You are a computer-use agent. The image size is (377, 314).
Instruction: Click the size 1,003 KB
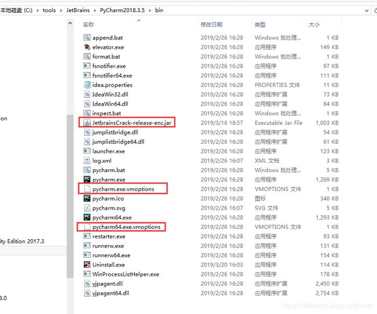(x=327, y=123)
